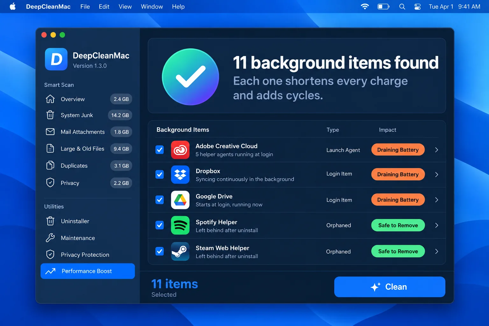Click the Duplicates copy icon

(50, 166)
